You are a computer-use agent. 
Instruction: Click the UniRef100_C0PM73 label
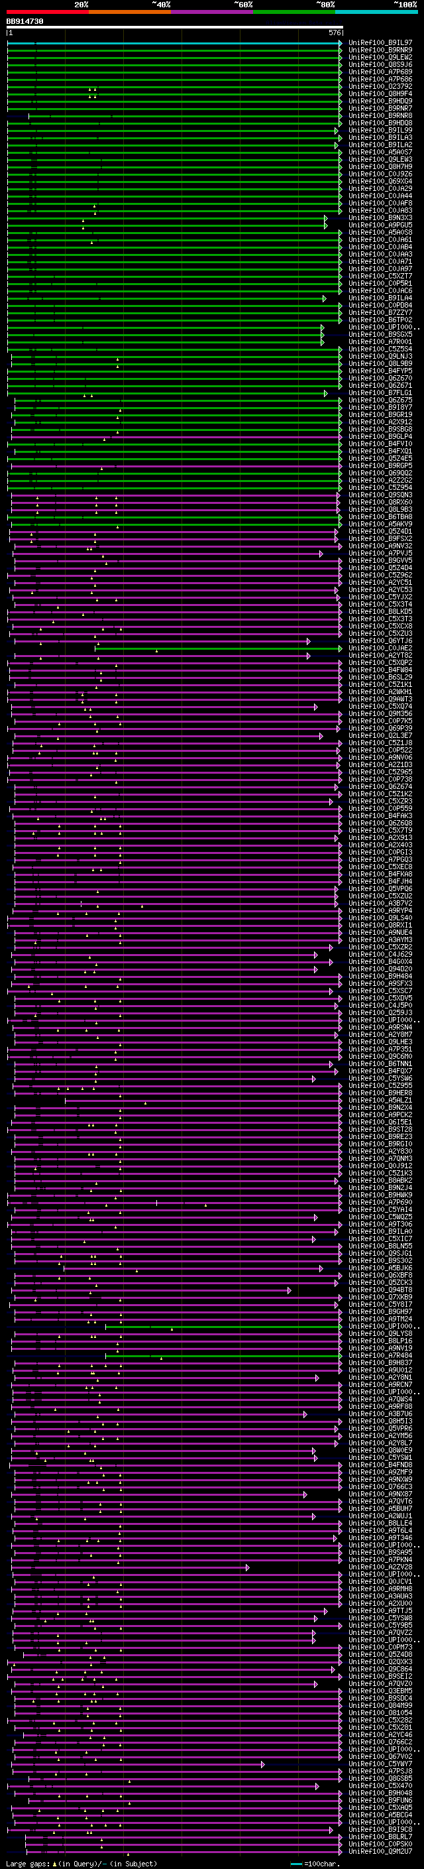click(380, 1647)
